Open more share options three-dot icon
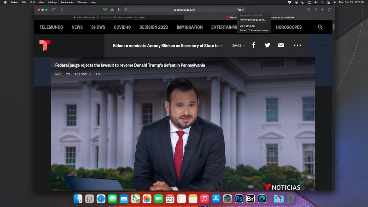This screenshot has width=368, height=207. coord(297,45)
